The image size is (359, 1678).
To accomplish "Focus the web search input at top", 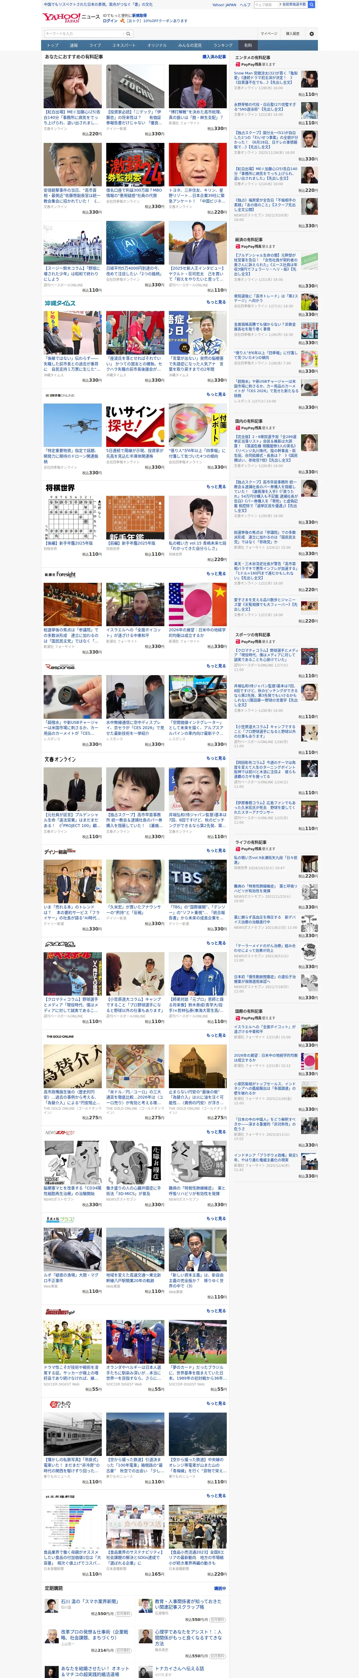I will click(266, 4).
